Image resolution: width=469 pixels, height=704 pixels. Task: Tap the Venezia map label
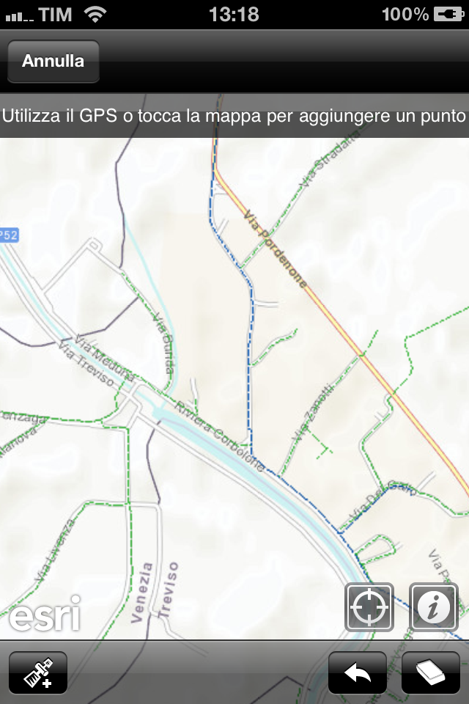coord(142,593)
